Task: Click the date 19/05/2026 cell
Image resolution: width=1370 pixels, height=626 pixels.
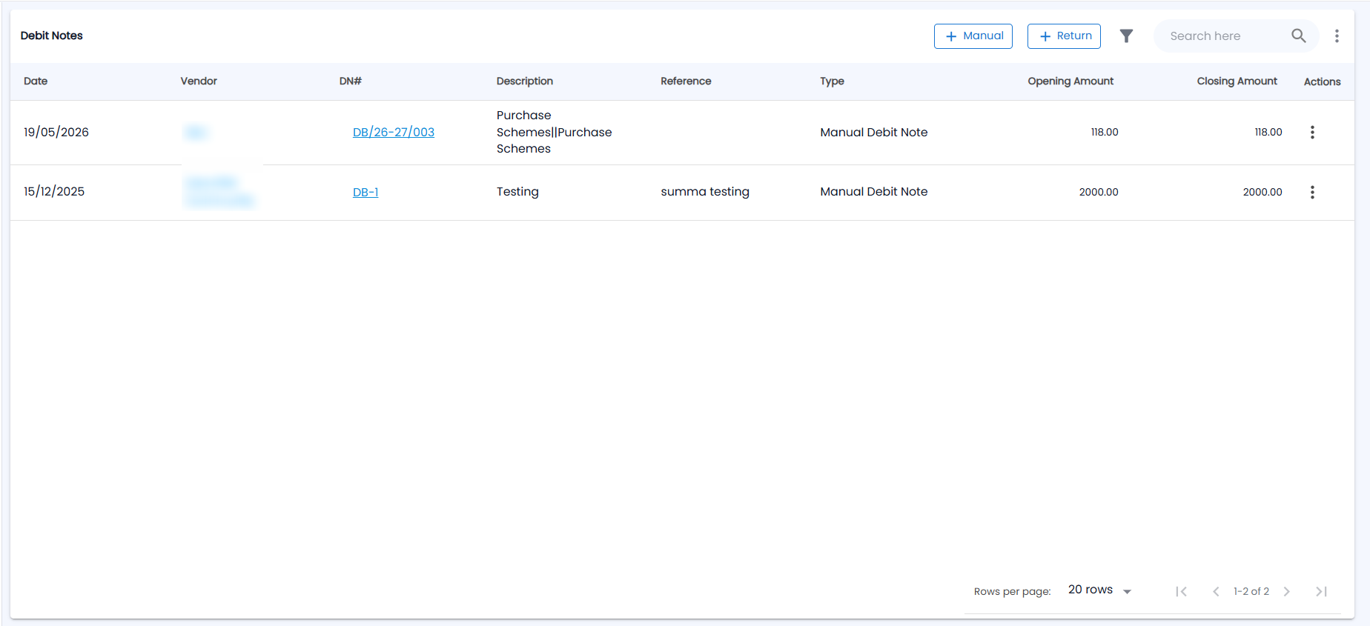Action: point(56,133)
